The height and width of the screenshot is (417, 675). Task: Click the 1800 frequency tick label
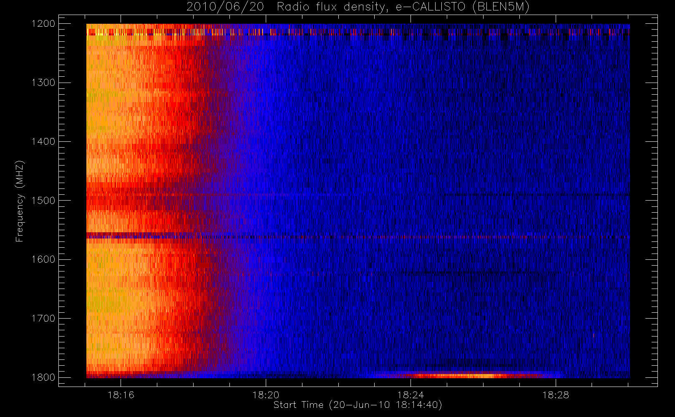pyautogui.click(x=43, y=377)
